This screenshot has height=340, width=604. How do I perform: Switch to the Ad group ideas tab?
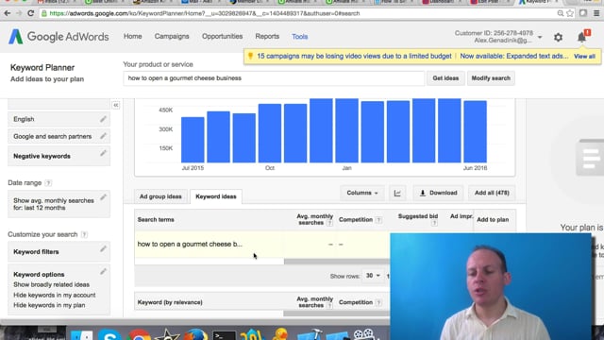[160, 196]
